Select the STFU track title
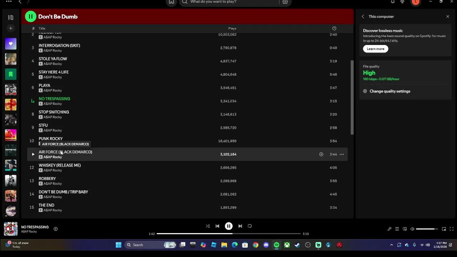457x257 pixels. (43, 126)
